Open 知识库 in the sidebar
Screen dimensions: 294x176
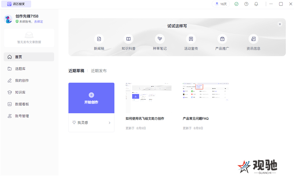point(29,92)
